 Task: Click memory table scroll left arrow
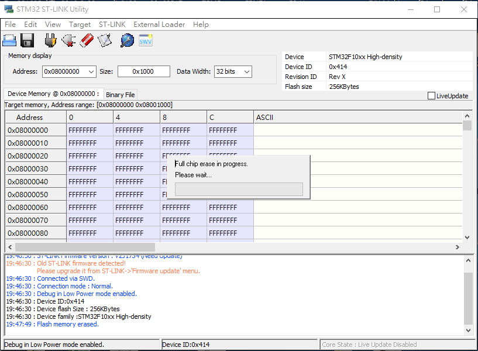10,247
